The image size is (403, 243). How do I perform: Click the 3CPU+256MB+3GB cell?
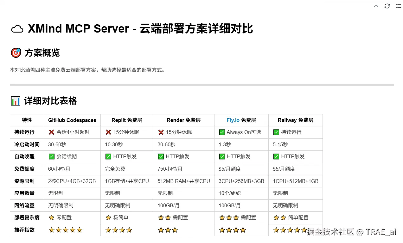(x=241, y=181)
